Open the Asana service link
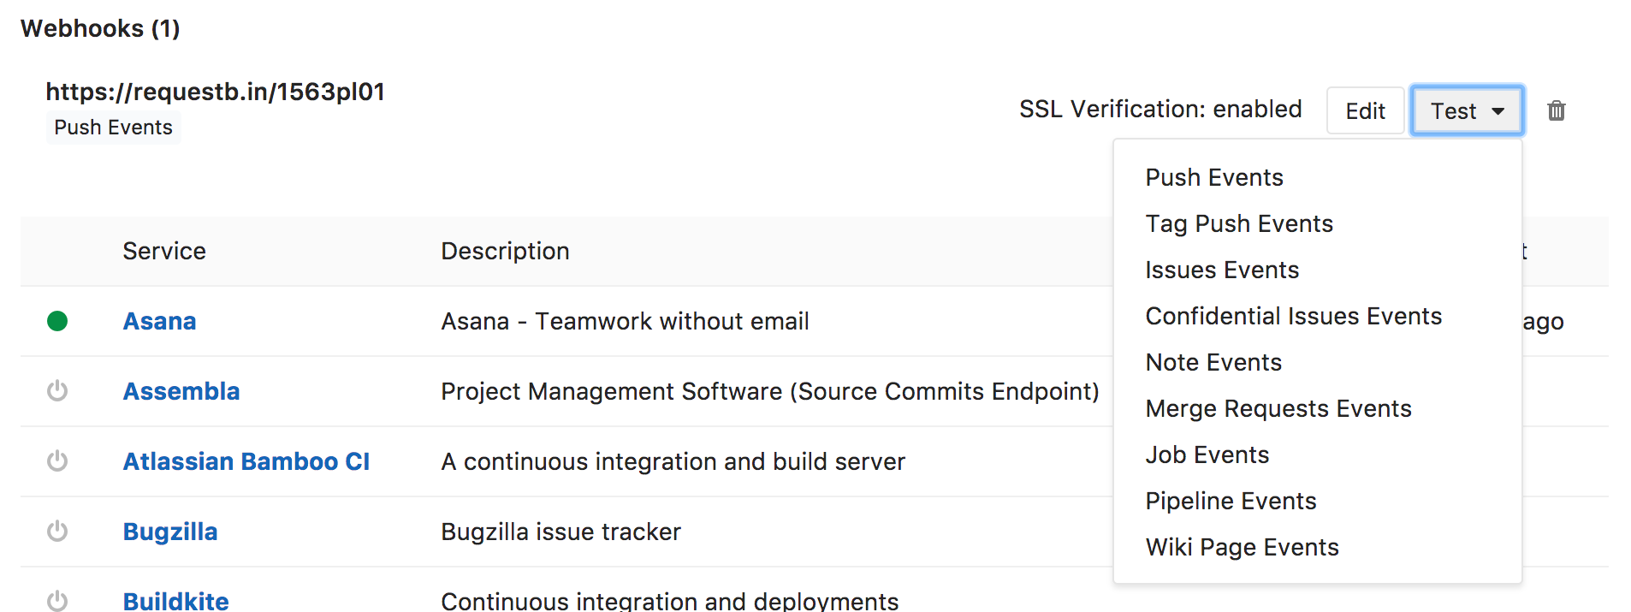1631x612 pixels. point(160,321)
